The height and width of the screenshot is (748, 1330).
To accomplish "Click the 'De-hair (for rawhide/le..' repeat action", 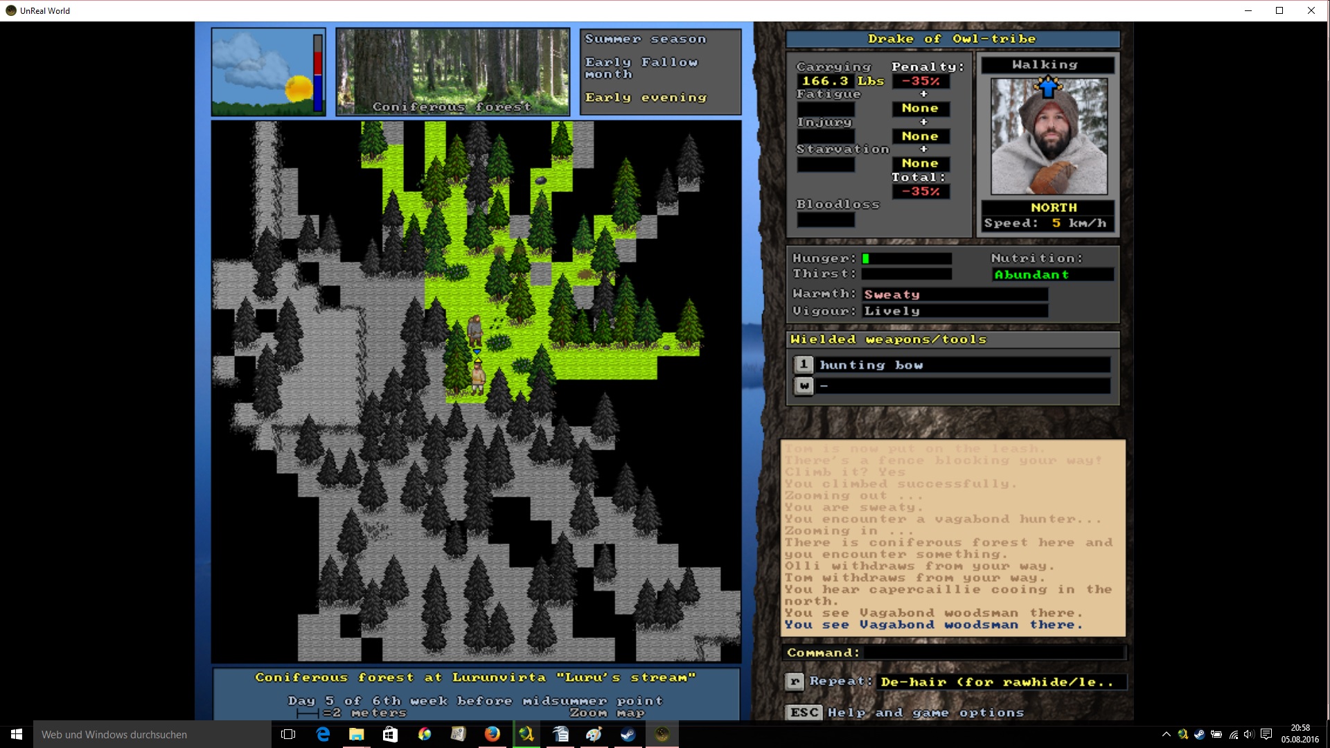I will 1001,682.
